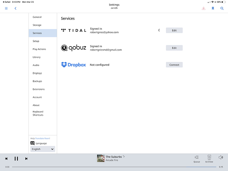Click the Qobuz logo
Viewport: 228px width, 171px height.
click(74, 48)
